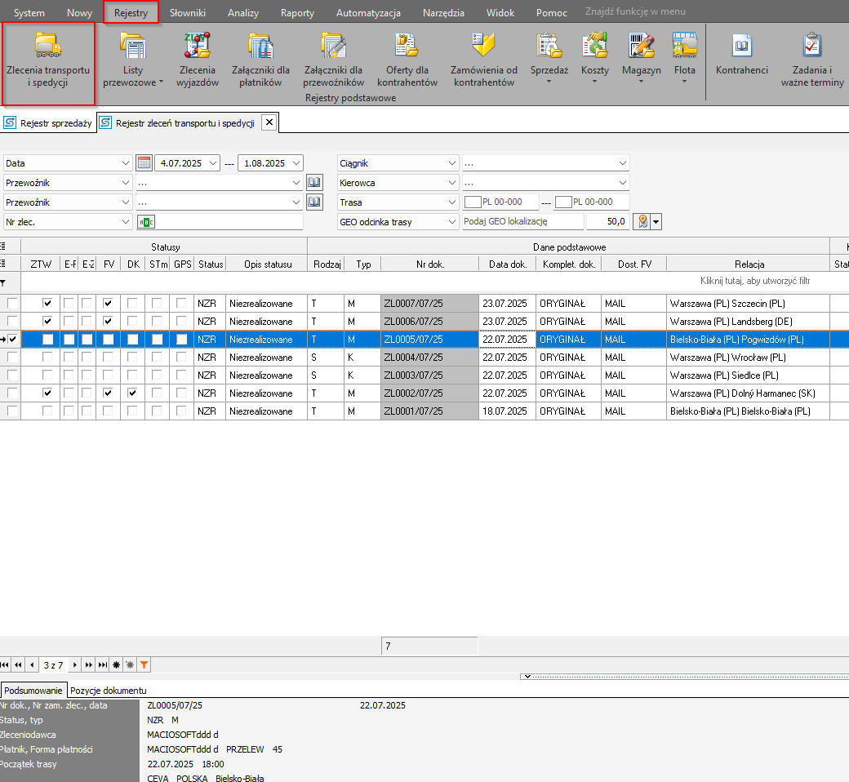
Task: Switch to Pozycje dokumentu tab
Action: pos(108,691)
